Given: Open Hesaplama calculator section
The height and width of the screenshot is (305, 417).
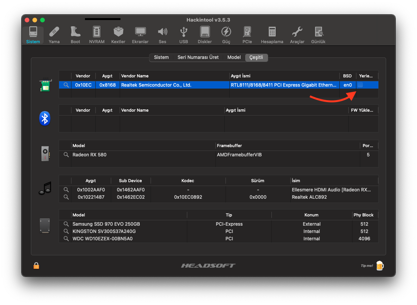Looking at the screenshot, I should pyautogui.click(x=272, y=35).
